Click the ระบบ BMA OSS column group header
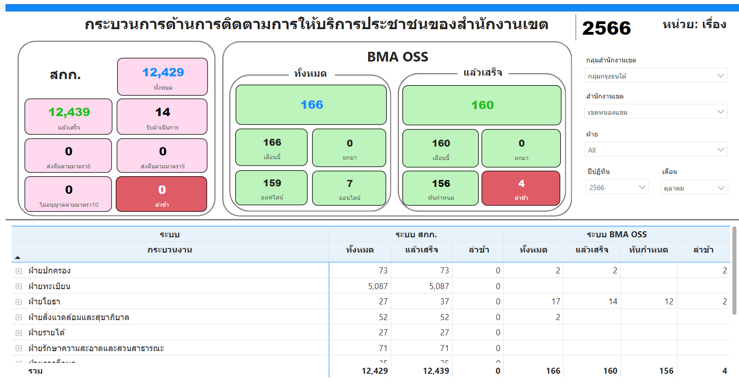739x383 pixels. point(616,235)
